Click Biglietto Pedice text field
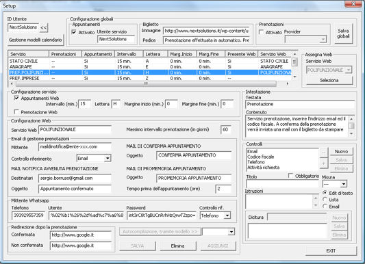 click(x=206, y=40)
